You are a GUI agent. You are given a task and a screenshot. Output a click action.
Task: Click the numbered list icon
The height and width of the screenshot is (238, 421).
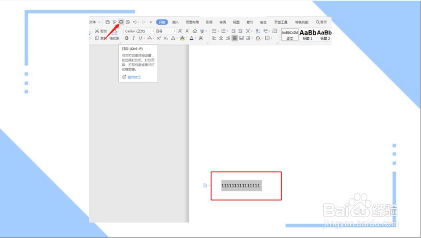point(224,31)
